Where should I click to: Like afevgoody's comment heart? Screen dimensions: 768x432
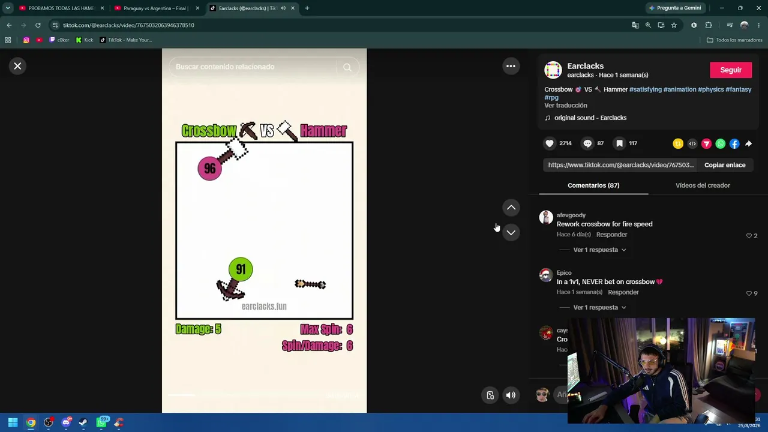coord(749,236)
